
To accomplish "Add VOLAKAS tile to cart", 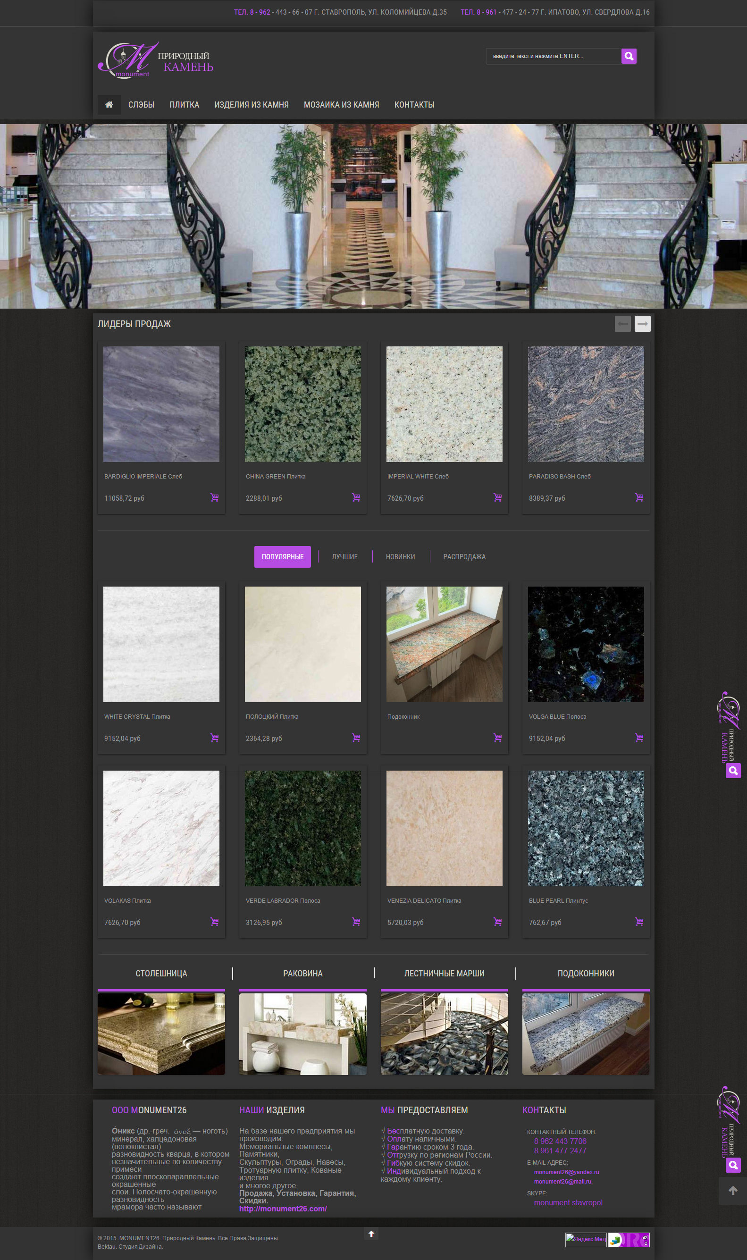I will (x=214, y=922).
